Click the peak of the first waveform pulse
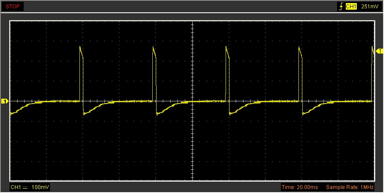 click(80, 47)
